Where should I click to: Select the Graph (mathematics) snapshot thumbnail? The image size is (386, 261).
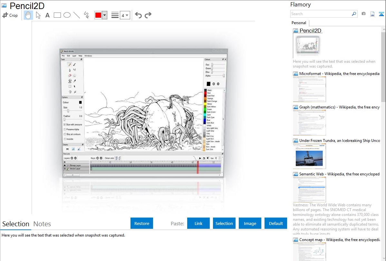[x=309, y=123]
